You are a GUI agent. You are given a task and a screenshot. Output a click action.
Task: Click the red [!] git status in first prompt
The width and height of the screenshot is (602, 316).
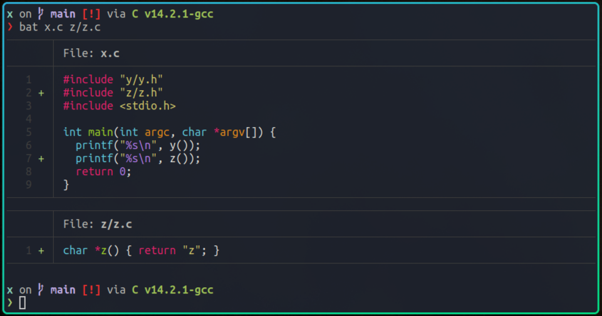[91, 14]
